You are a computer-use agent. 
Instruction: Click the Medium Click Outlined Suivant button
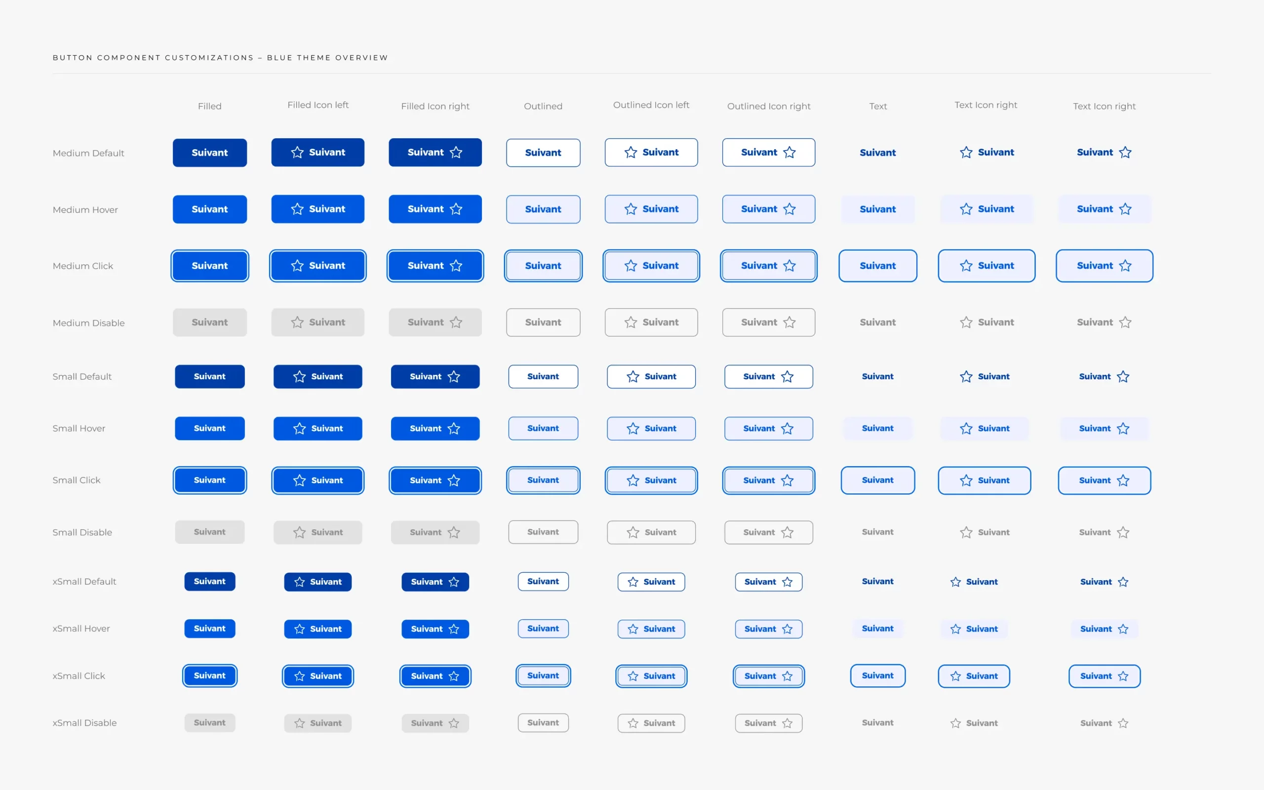pyautogui.click(x=543, y=266)
